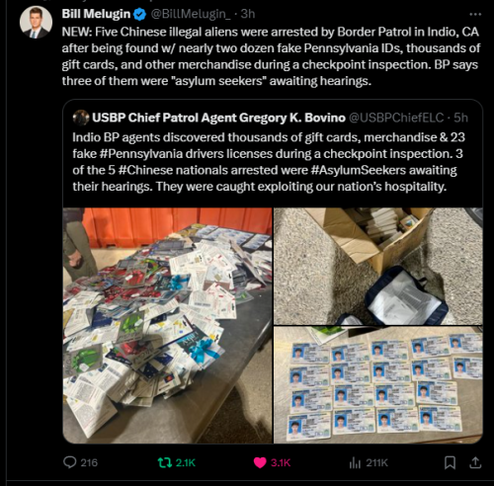Click the #Chinese hashtag in quoted post
Screen dimensions: 494x486
(145, 170)
